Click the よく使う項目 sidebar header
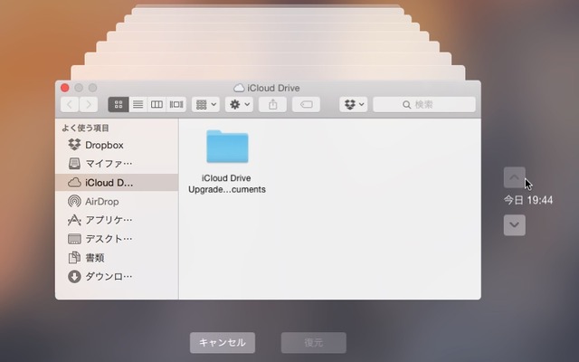579x362 pixels. pos(85,128)
